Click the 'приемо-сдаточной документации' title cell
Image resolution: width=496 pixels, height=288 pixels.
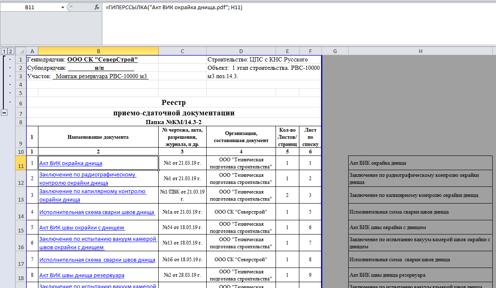(x=174, y=113)
